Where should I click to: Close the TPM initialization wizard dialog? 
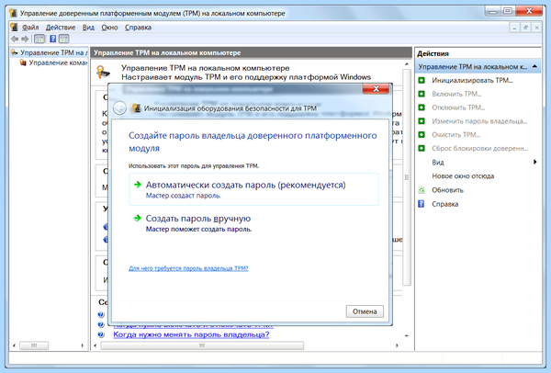pos(376,88)
